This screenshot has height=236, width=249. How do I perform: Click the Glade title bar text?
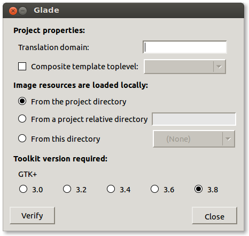point(46,10)
